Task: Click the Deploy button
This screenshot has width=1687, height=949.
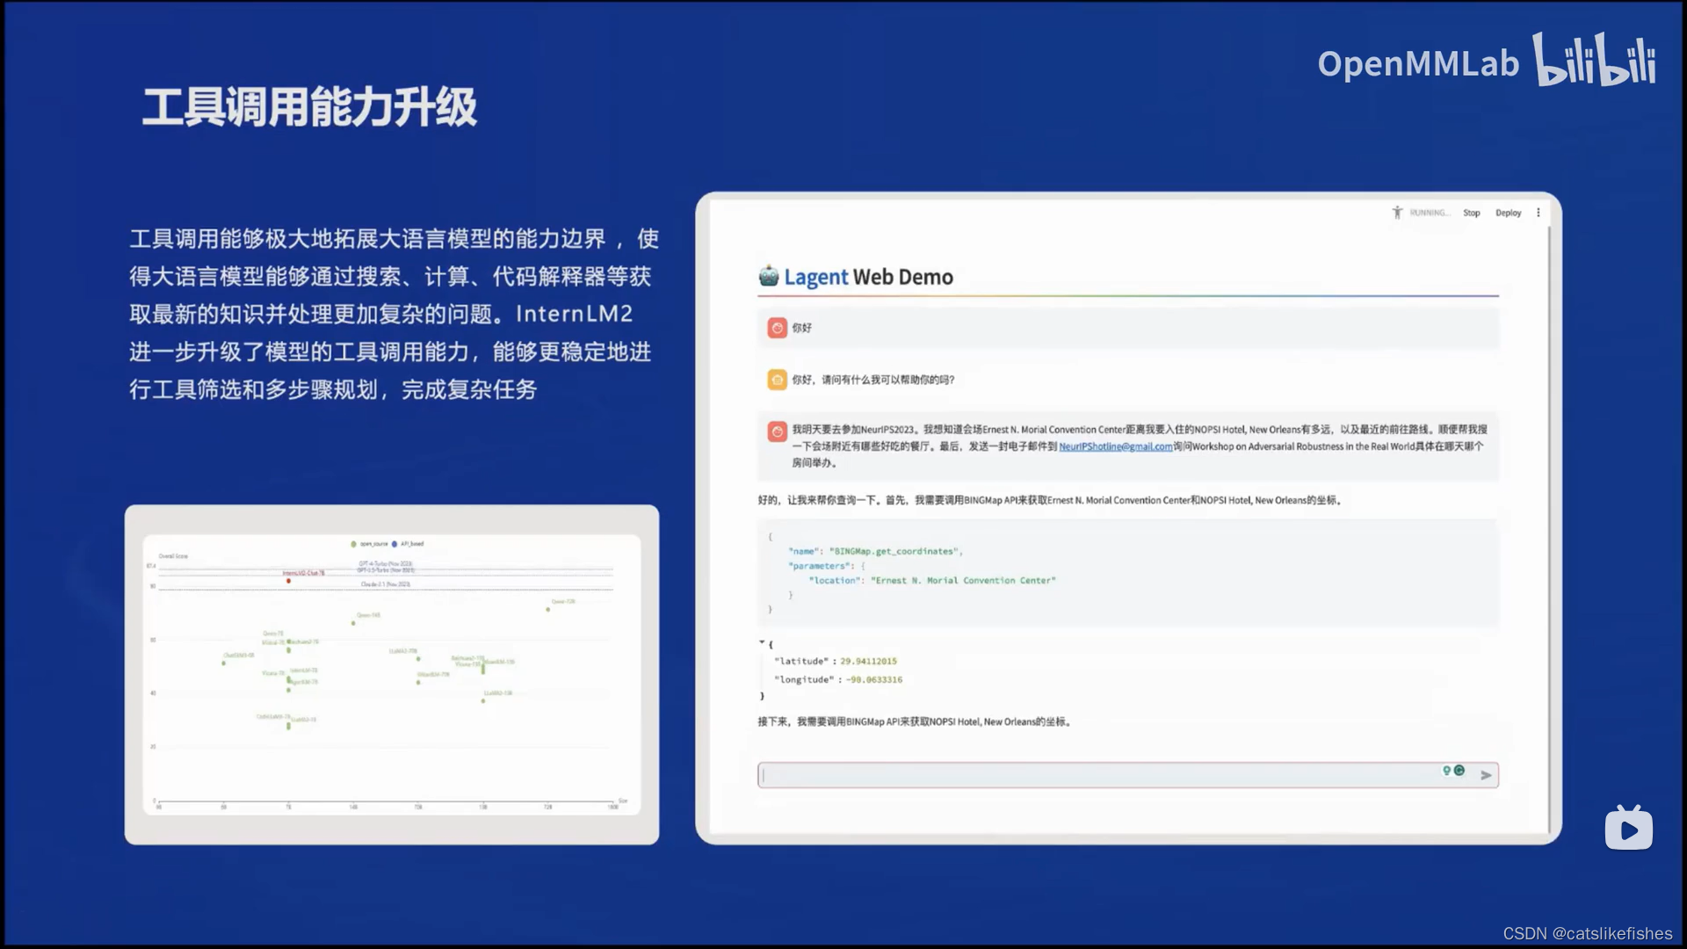Action: [x=1508, y=213]
